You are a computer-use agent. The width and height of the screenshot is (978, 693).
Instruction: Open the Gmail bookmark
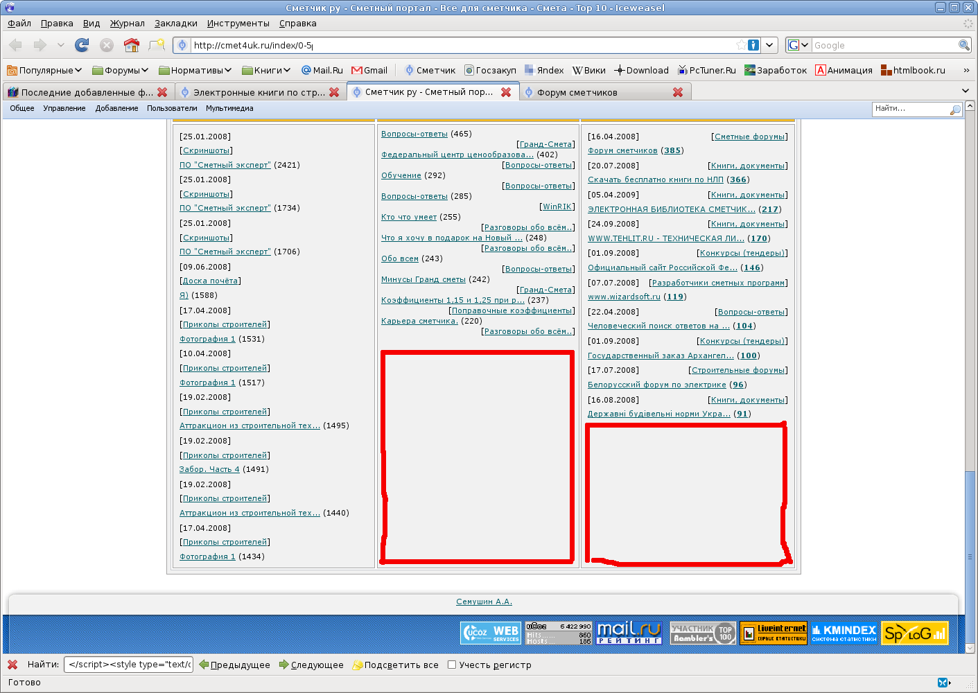point(369,70)
